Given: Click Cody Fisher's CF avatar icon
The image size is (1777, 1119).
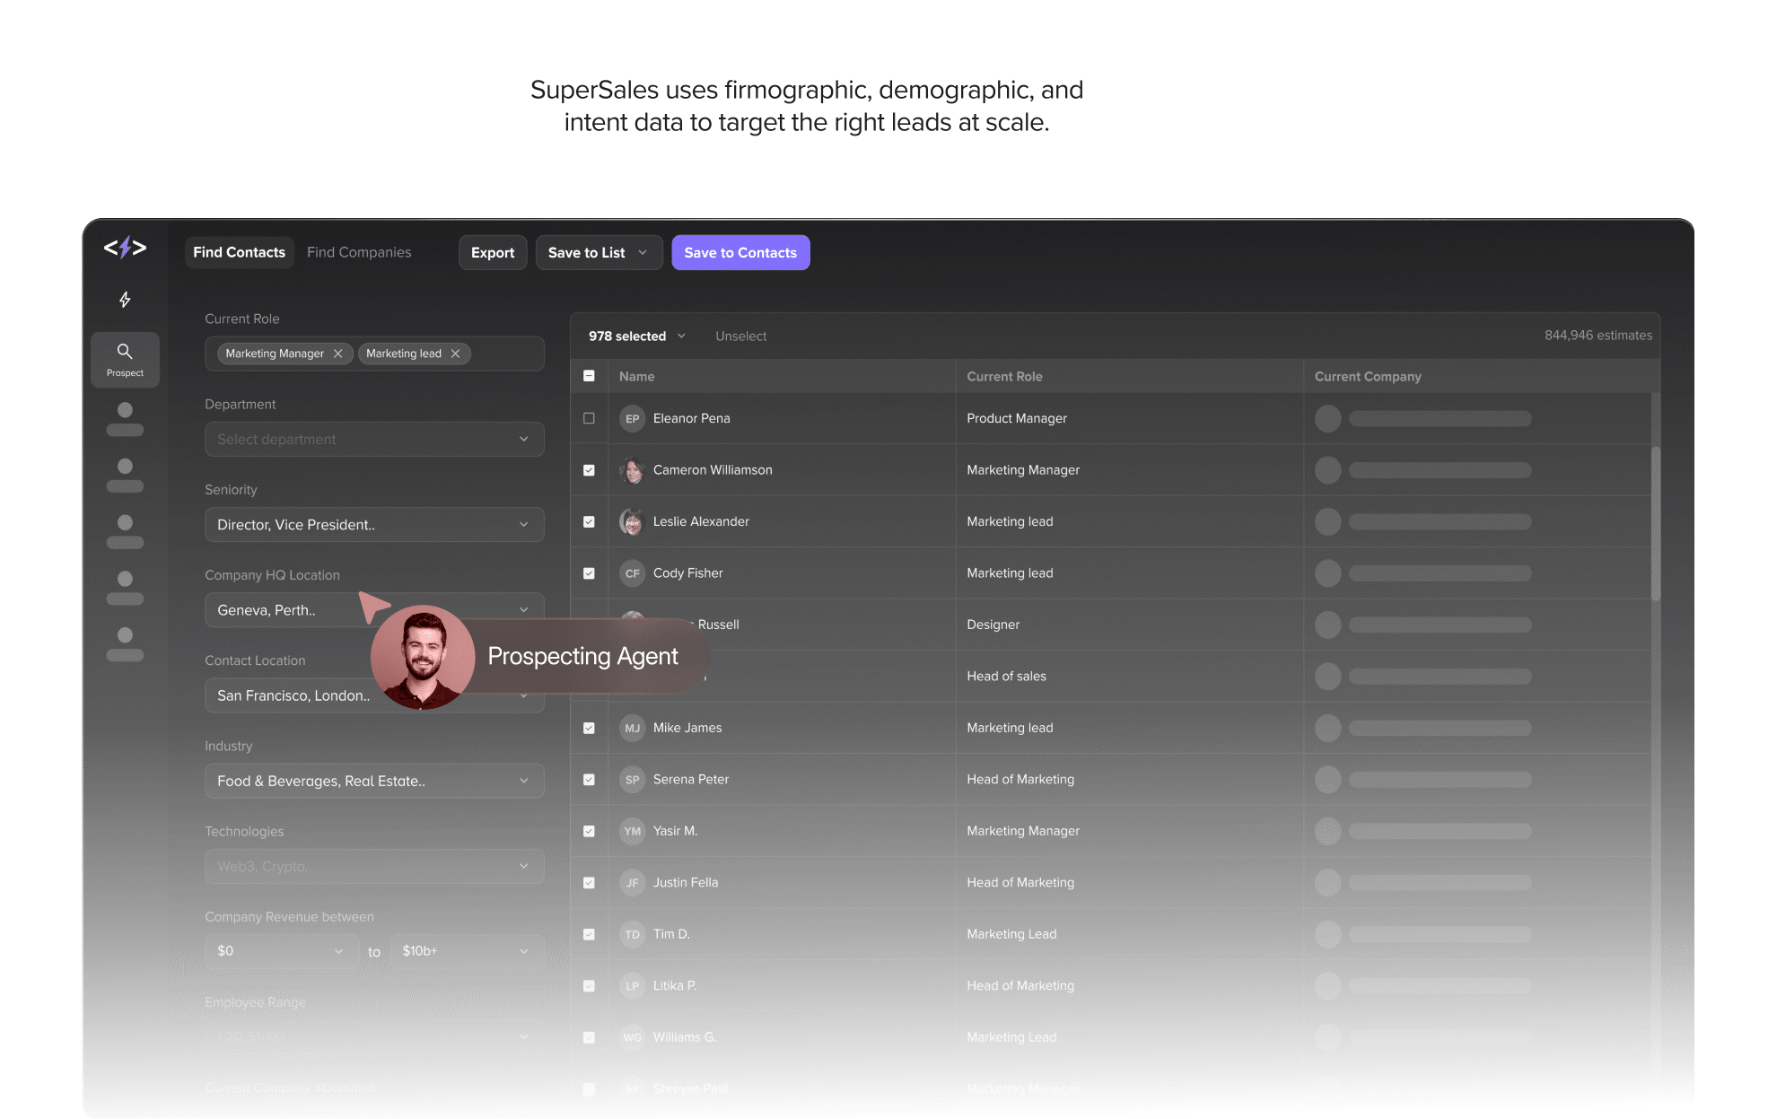Looking at the screenshot, I should [x=632, y=573].
